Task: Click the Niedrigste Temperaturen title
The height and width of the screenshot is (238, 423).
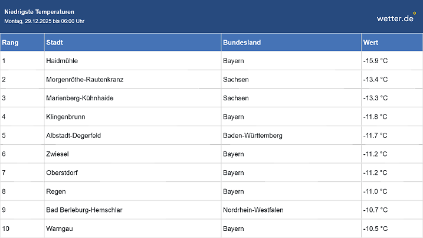Action: pyautogui.click(x=40, y=12)
